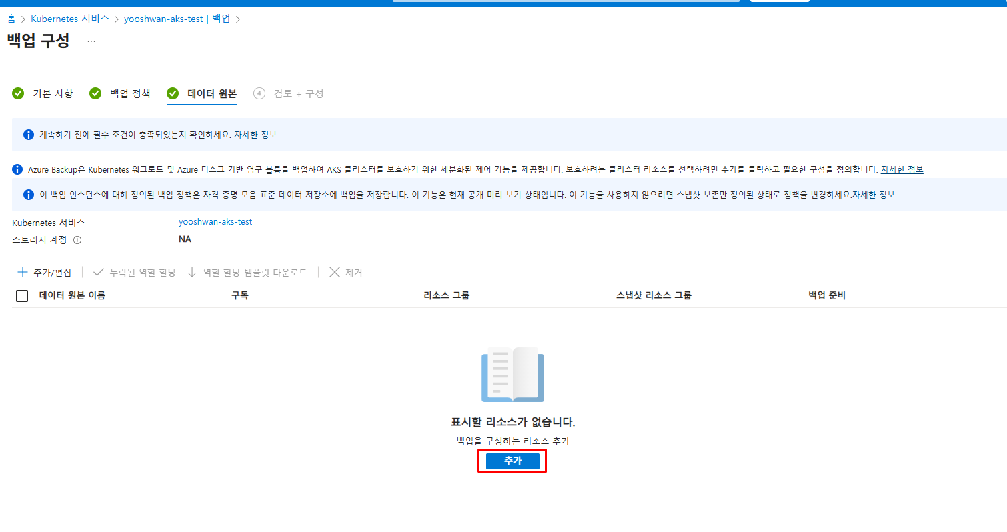Image resolution: width=1007 pixels, height=532 pixels.
Task: Go to the 백업 정책 tab
Action: click(120, 93)
